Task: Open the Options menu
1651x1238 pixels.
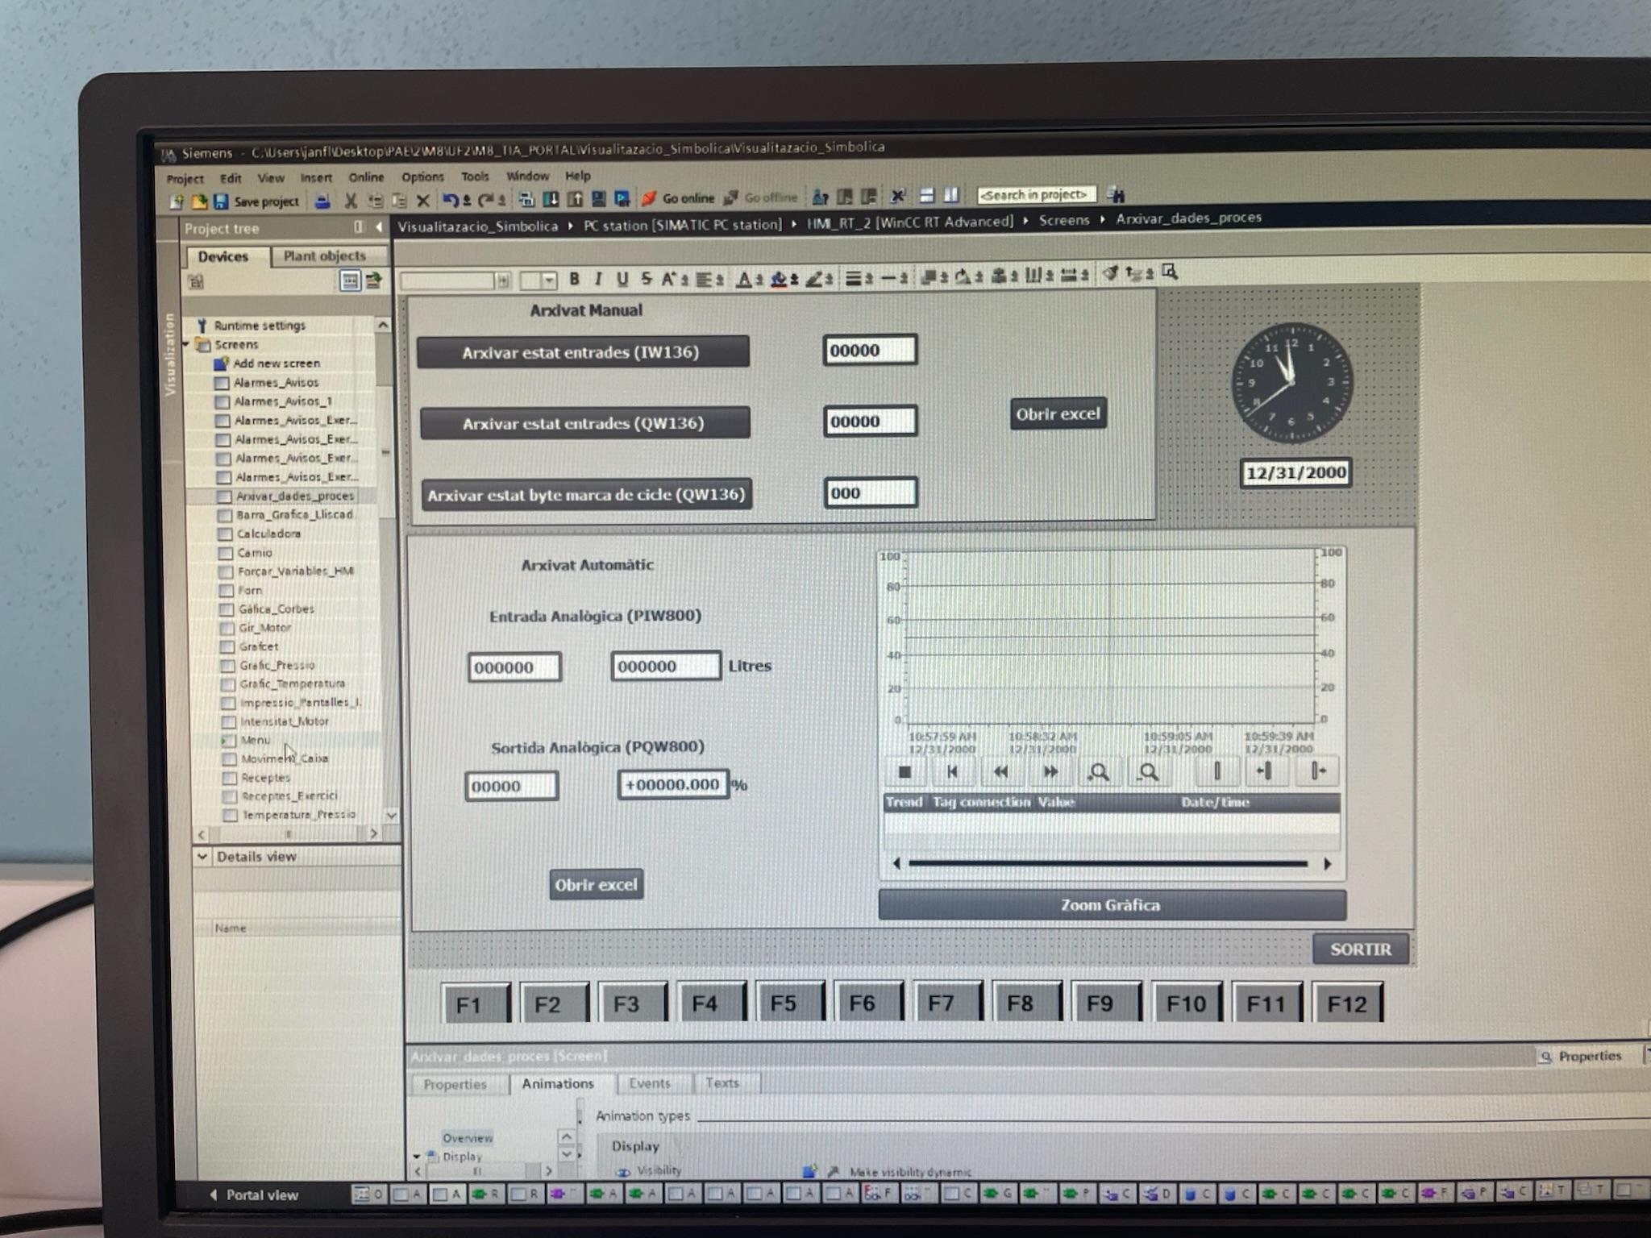Action: point(422,177)
